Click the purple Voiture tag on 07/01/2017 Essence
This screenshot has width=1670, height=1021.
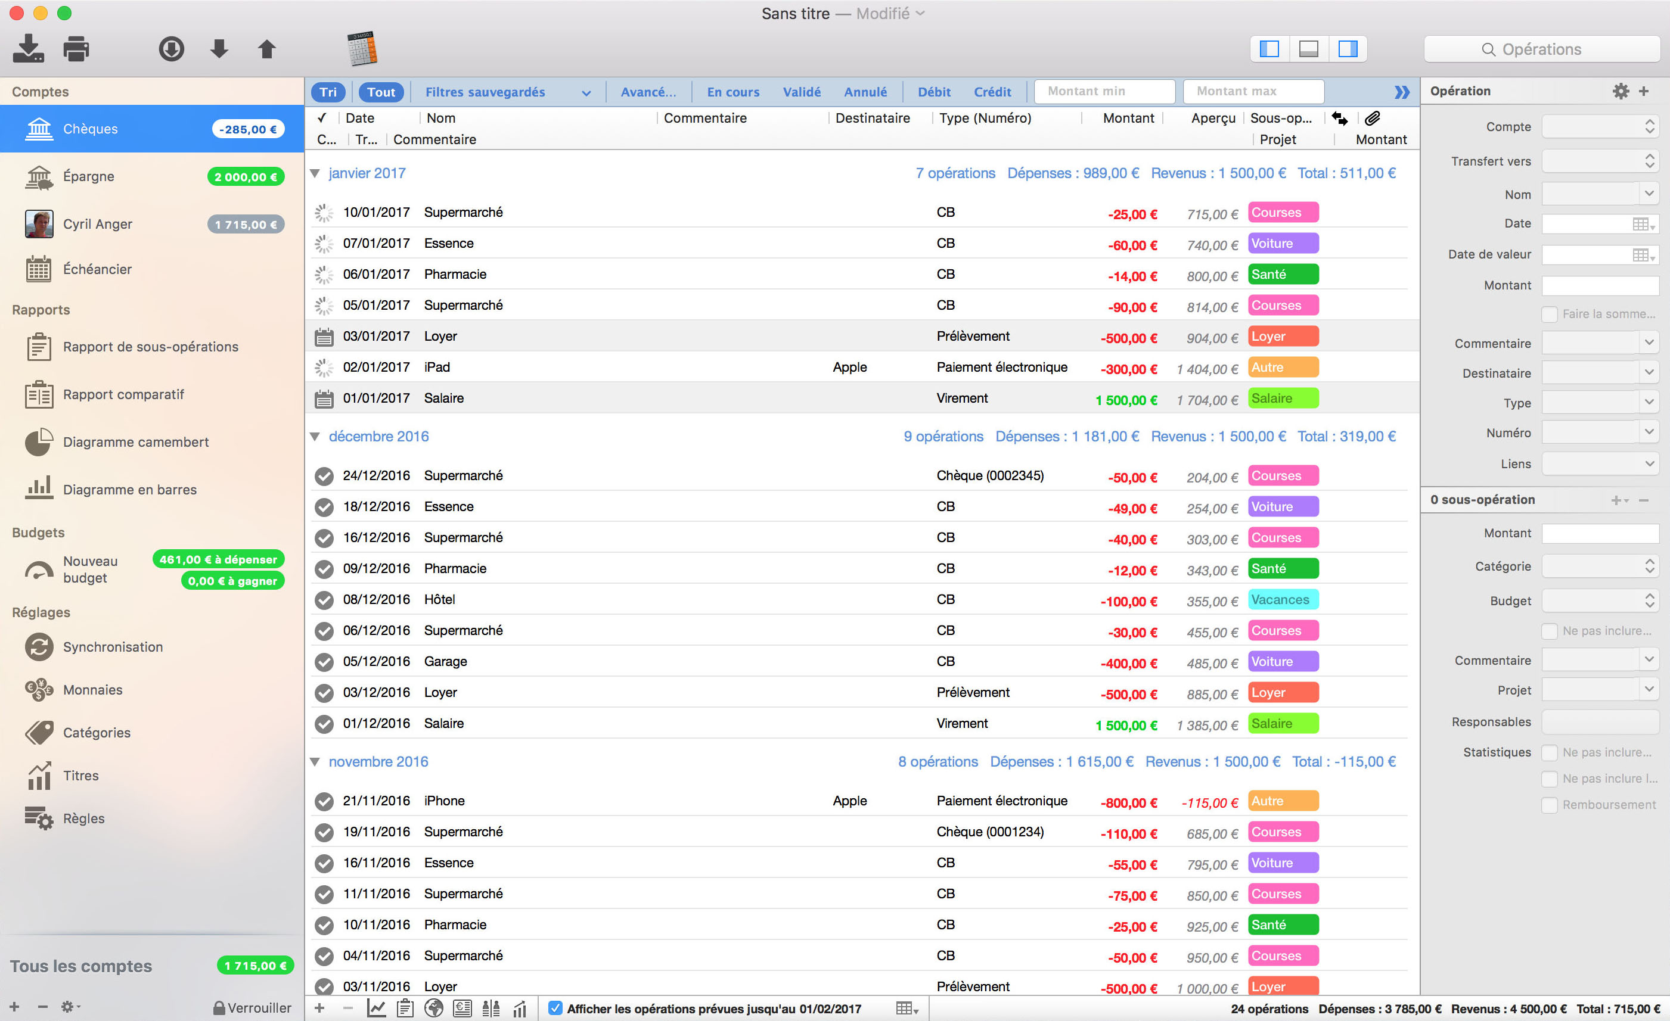1283,243
